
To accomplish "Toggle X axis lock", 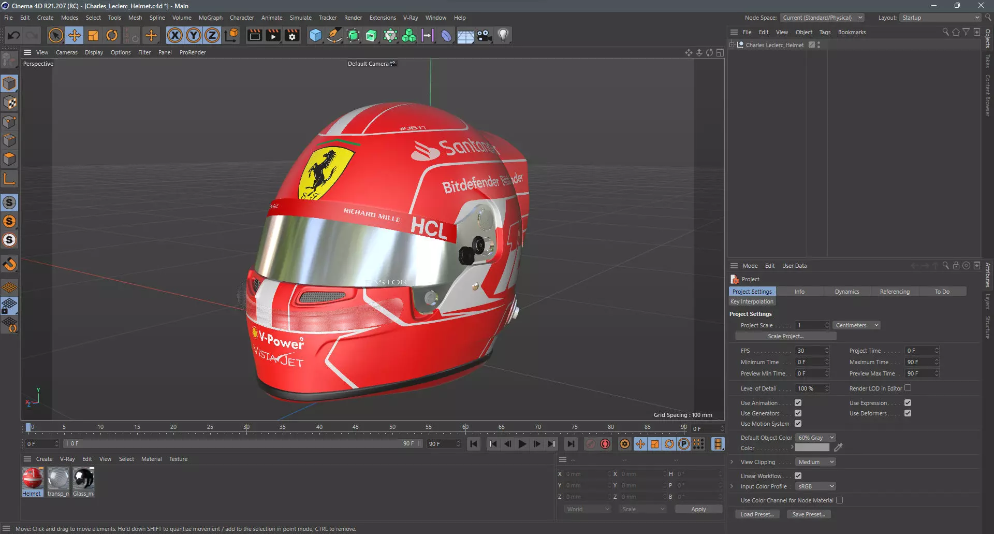I will pyautogui.click(x=175, y=35).
